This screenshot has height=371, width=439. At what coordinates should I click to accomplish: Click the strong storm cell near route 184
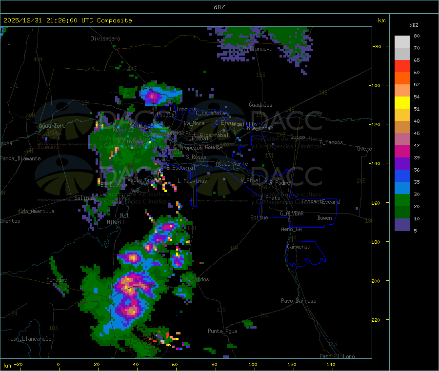click(x=130, y=284)
